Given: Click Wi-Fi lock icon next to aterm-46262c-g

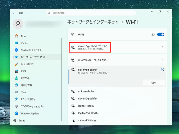Looking at the screenshot, I should [x=73, y=120].
